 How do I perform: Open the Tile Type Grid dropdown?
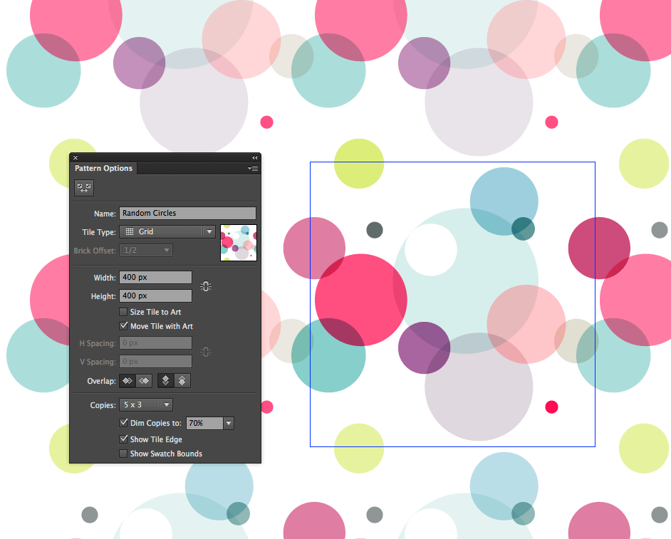coord(167,231)
